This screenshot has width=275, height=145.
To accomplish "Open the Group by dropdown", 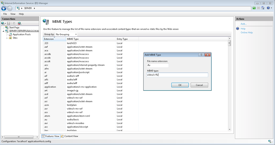I will (66, 34).
